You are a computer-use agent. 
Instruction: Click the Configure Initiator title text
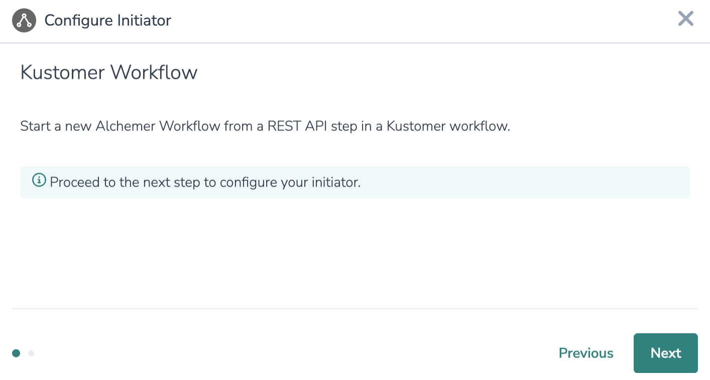click(107, 21)
